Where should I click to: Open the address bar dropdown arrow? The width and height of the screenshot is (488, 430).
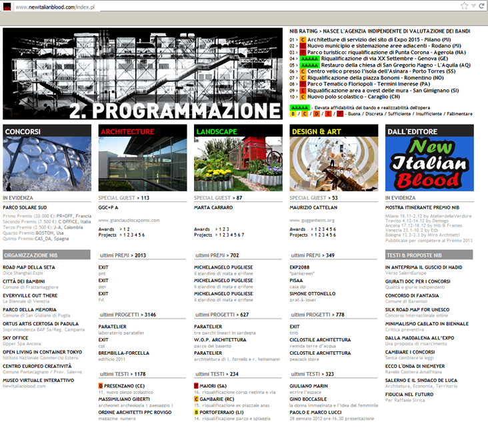click(x=473, y=6)
